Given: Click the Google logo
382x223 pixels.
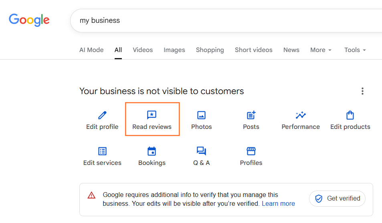Looking at the screenshot, I should pos(29,20).
